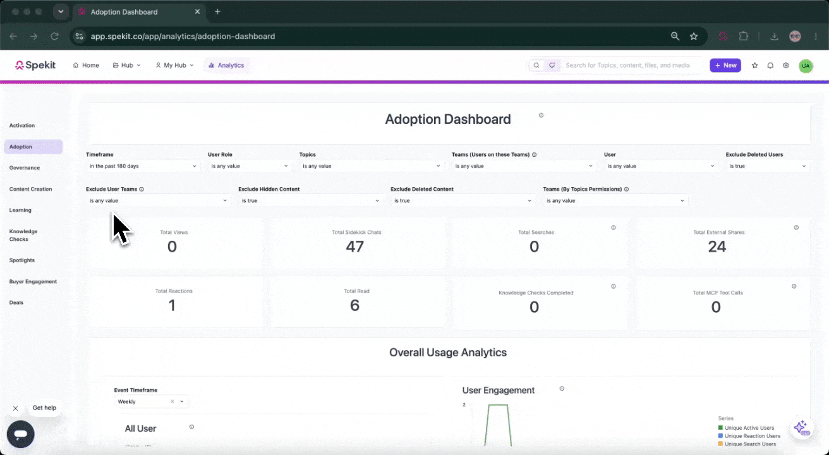Open the Hub menu

[x=127, y=65]
